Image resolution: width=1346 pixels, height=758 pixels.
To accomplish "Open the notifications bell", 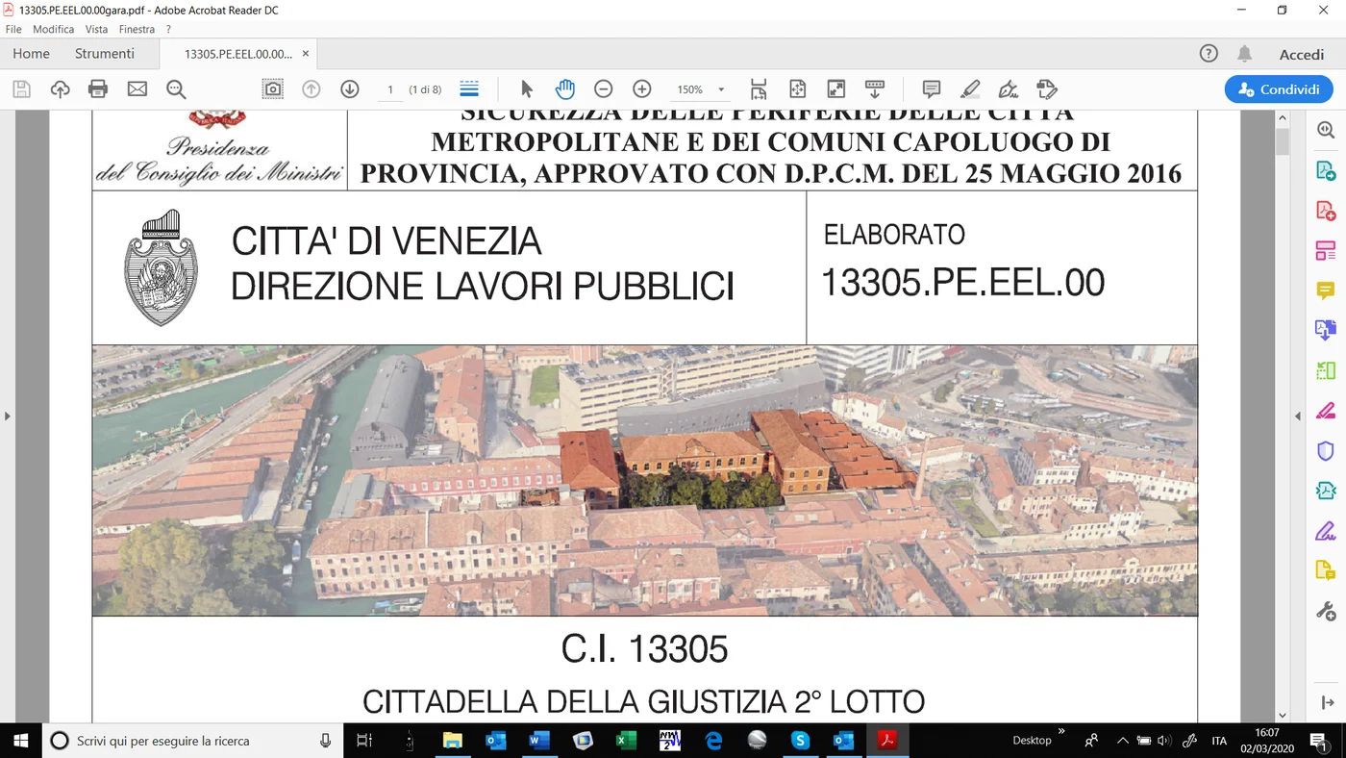I will pyautogui.click(x=1245, y=54).
